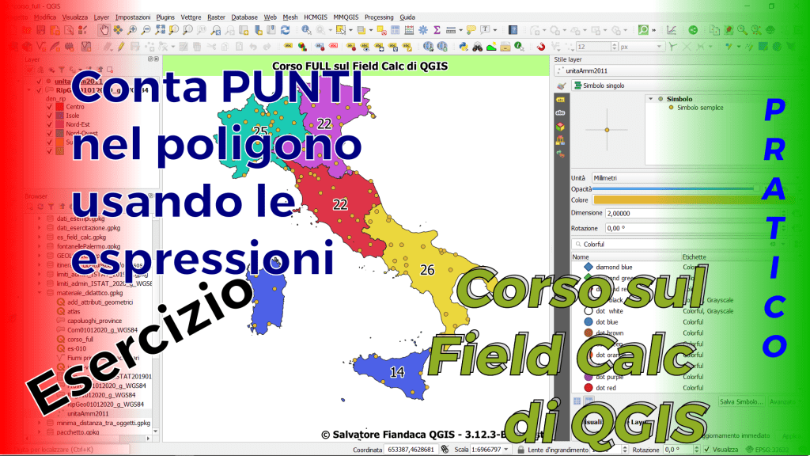Click the Zoom In magnifier tool

click(x=131, y=30)
